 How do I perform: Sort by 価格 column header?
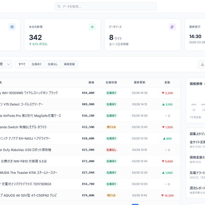point(91,82)
